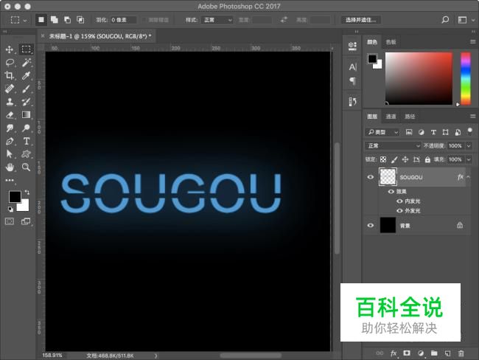The width and height of the screenshot is (479, 360).
Task: Click Add to Selection mode
Action: 55,20
